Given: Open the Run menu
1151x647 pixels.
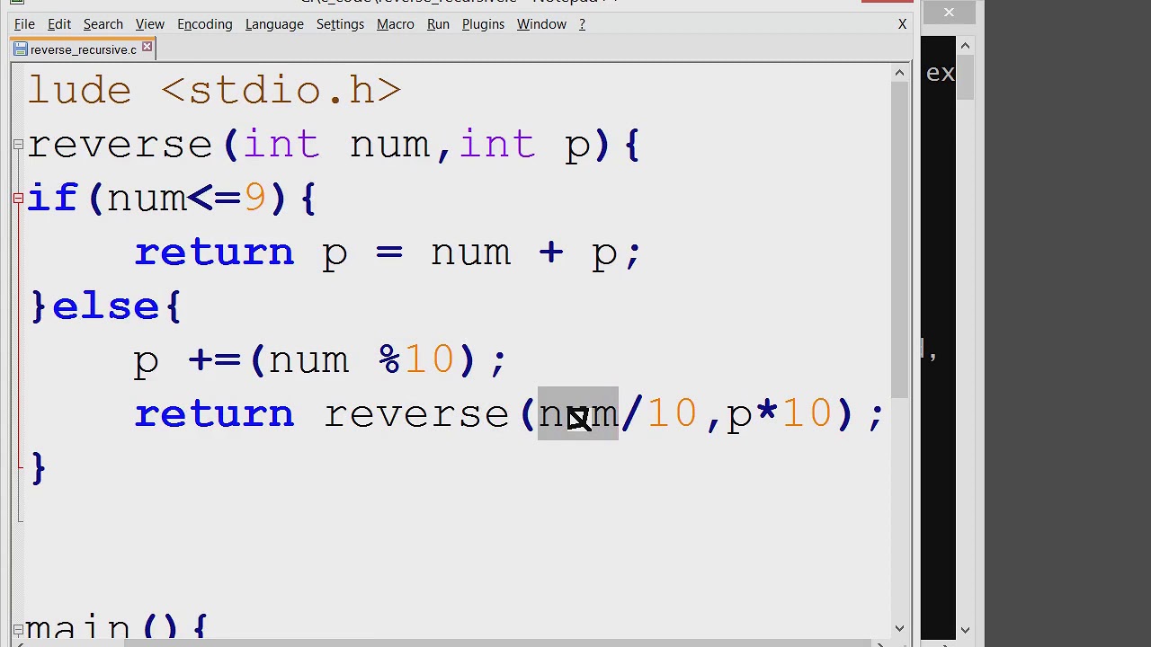Looking at the screenshot, I should (438, 24).
